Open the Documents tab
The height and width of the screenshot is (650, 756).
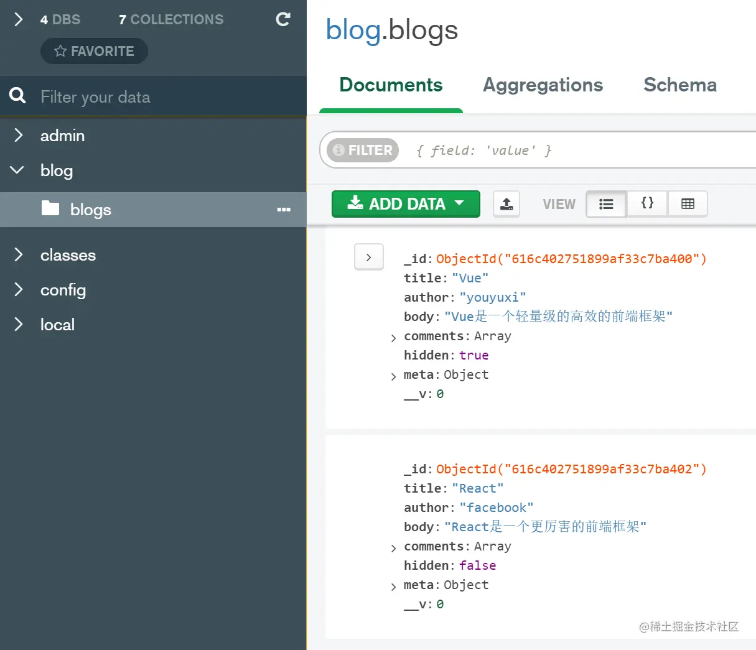391,85
